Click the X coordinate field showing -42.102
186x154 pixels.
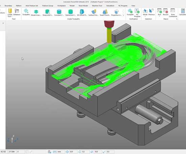pyautogui.click(x=4, y=152)
